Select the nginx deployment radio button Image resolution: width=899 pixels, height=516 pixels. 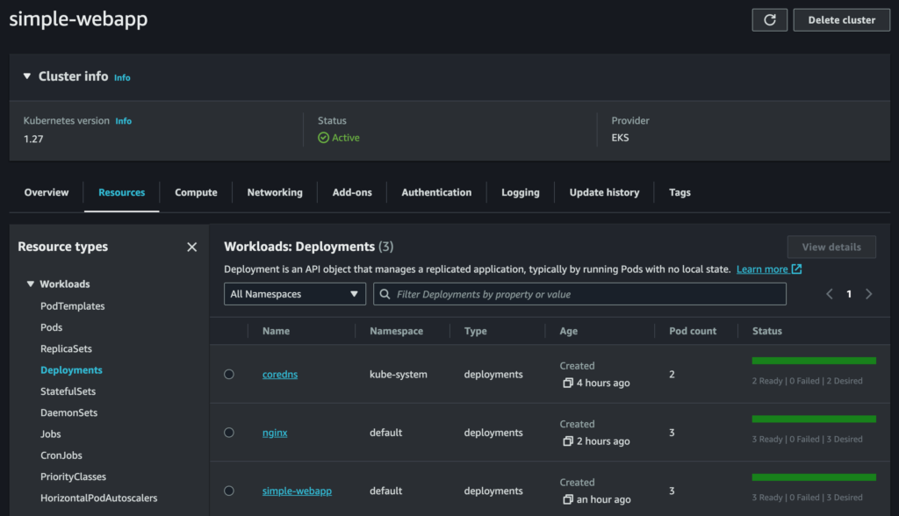coord(229,433)
